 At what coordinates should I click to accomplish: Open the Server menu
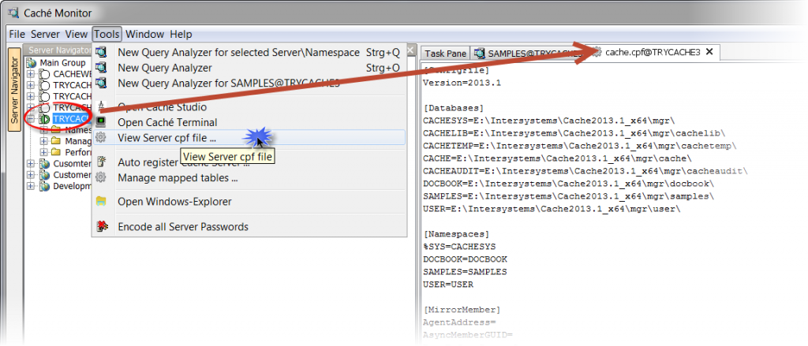[45, 35]
